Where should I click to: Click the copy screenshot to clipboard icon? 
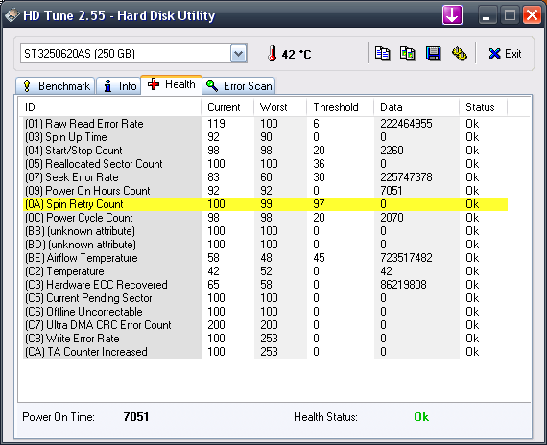408,54
